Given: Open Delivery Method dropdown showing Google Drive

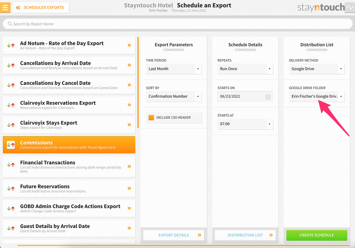Looking at the screenshot, I should click(317, 69).
